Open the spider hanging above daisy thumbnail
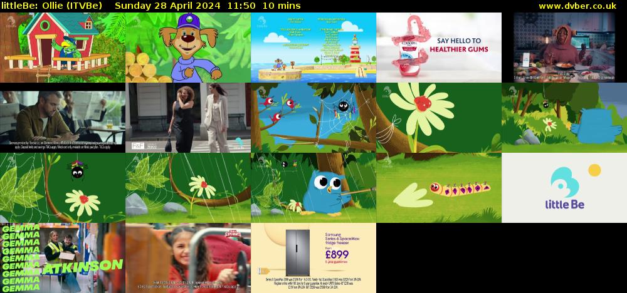Image resolution: width=627 pixels, height=293 pixels. 63,188
